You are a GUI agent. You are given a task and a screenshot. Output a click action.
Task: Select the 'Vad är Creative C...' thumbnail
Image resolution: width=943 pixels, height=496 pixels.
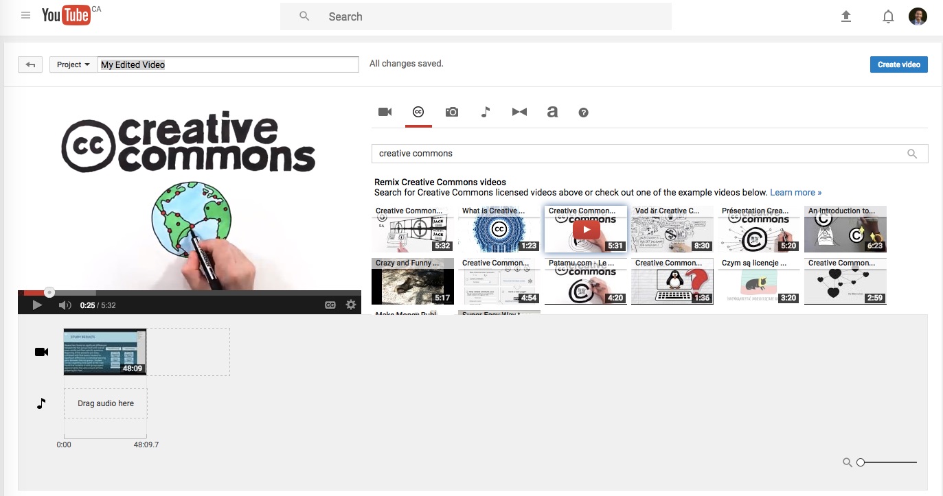(x=672, y=229)
